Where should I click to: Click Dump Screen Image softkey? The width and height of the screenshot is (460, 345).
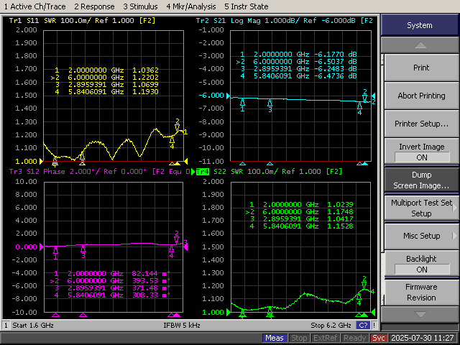click(x=421, y=180)
